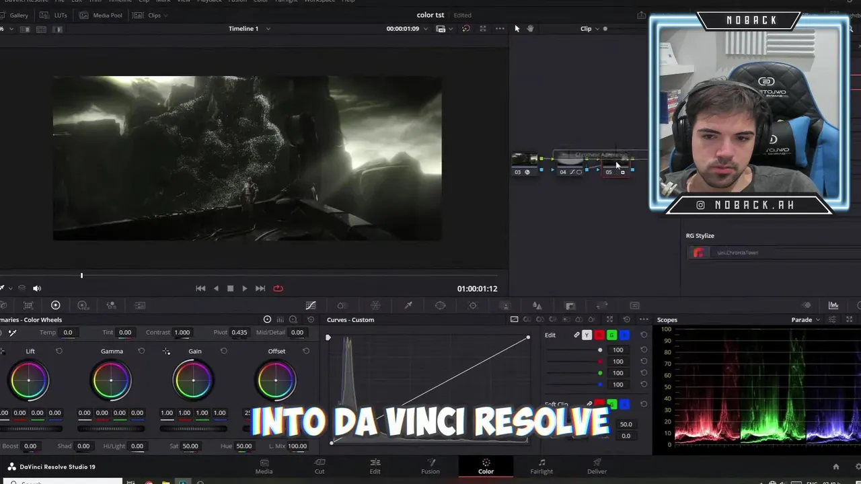Open the Qualifier eyedropper palette
The image size is (861, 484).
click(408, 305)
